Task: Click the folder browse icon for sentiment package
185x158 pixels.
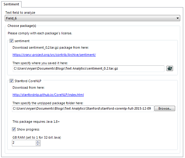Action: coord(170,68)
